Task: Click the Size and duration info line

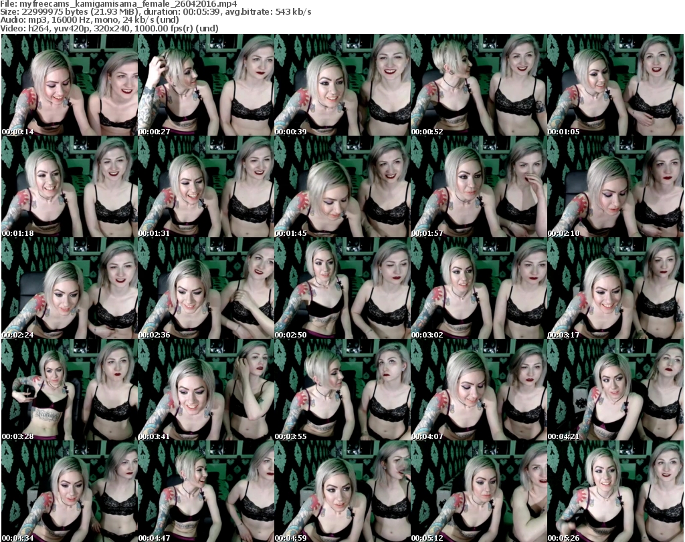Action: pos(155,12)
